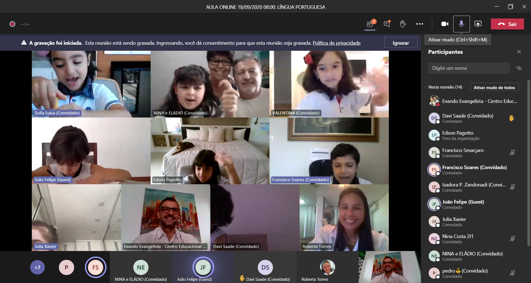Select Julia Xavier video tile
The height and width of the screenshot is (283, 531).
76,218
